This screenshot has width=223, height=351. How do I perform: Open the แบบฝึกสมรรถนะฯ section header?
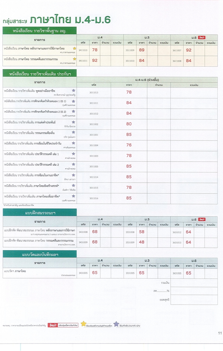point(40,213)
